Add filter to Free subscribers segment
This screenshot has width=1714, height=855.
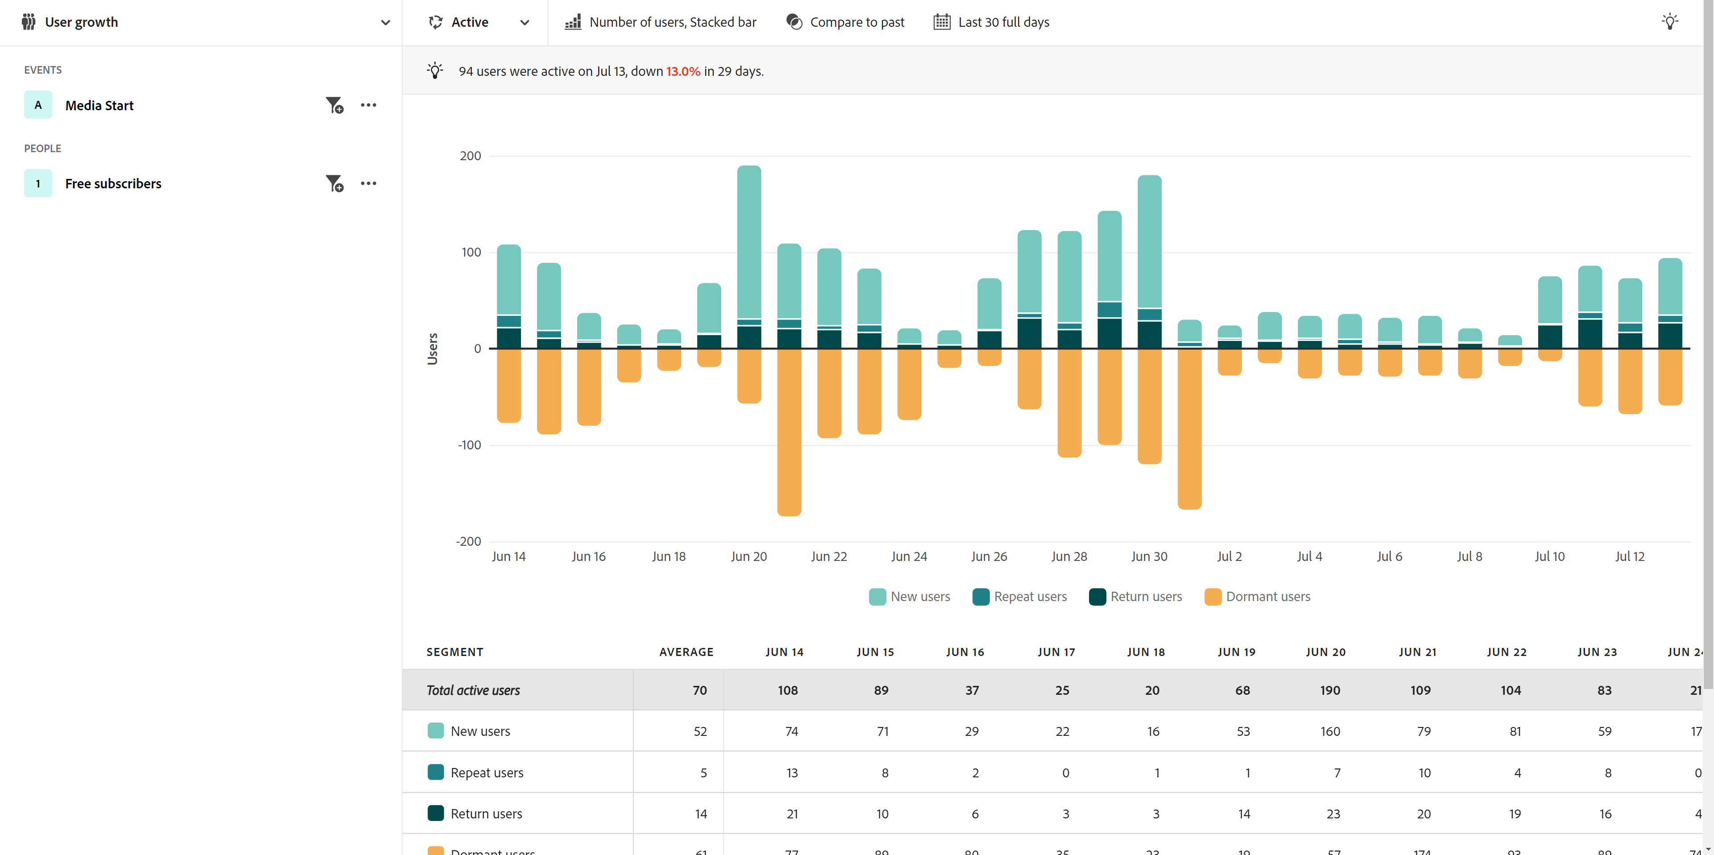tap(334, 184)
